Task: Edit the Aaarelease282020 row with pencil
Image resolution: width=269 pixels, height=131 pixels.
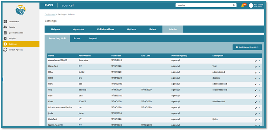Action: click(256, 61)
